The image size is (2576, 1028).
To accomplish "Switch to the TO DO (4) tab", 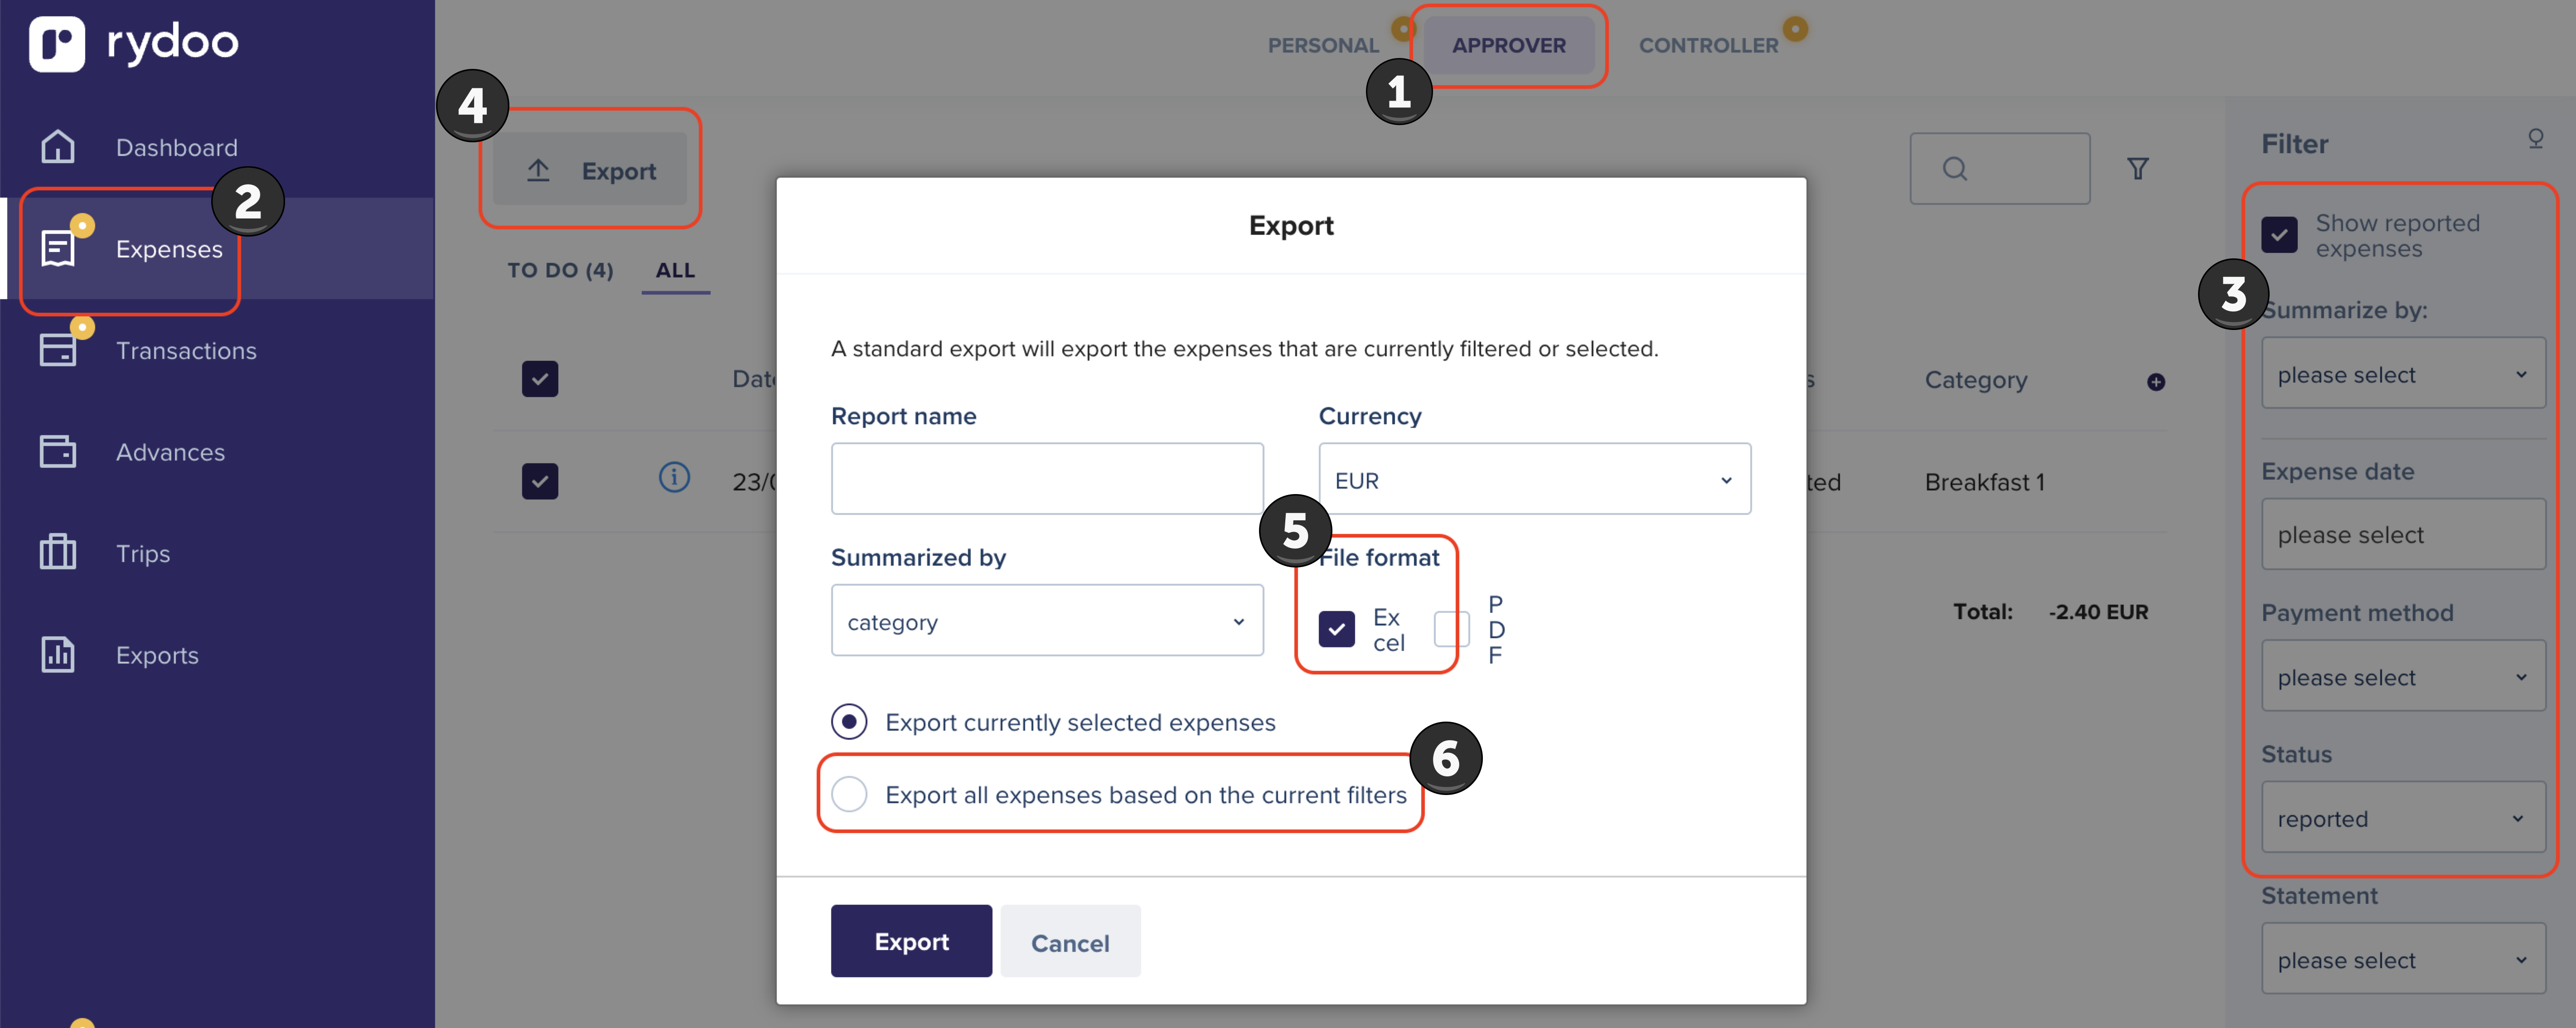I will [x=560, y=270].
